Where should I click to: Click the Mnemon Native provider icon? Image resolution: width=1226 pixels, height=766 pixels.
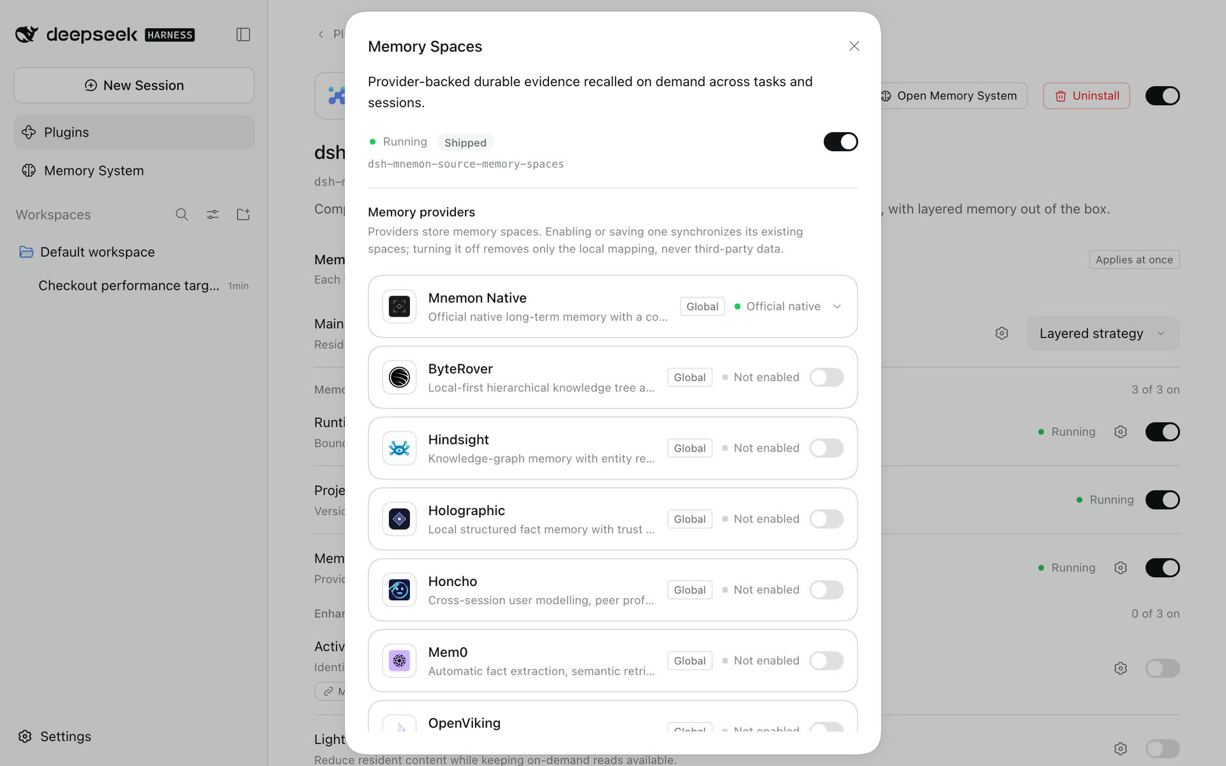[400, 306]
